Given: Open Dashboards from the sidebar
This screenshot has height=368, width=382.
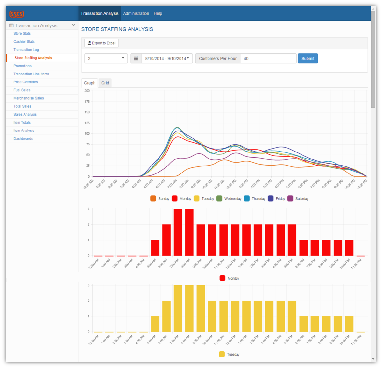Looking at the screenshot, I should click(x=23, y=138).
